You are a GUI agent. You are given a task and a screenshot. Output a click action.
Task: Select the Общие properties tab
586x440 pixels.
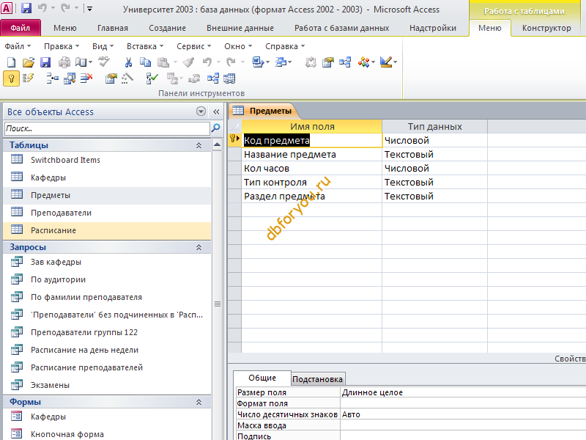point(262,378)
